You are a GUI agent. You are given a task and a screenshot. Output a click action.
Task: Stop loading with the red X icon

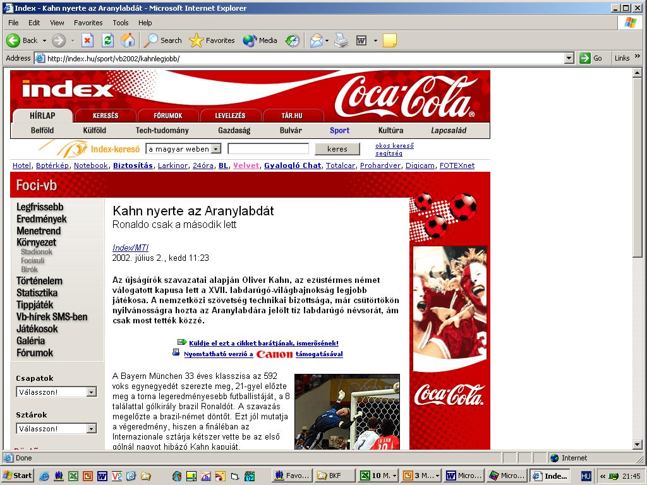[87, 40]
